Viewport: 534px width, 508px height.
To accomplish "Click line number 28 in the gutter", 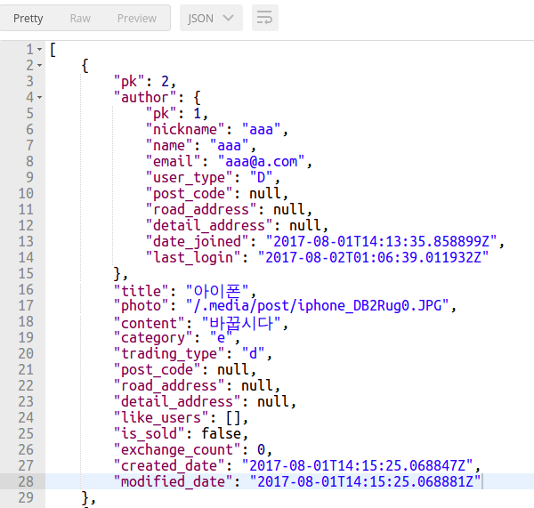I will coord(26,482).
